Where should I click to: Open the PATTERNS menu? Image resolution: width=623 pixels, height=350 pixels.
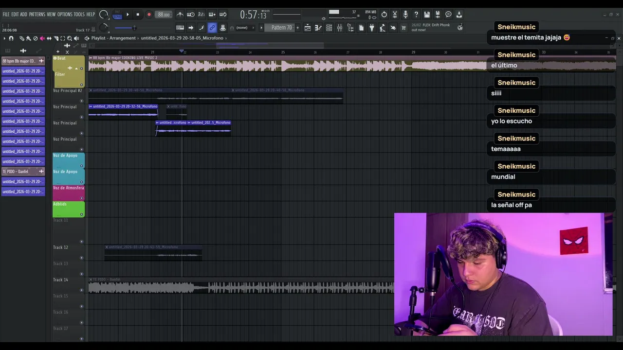pyautogui.click(x=37, y=14)
